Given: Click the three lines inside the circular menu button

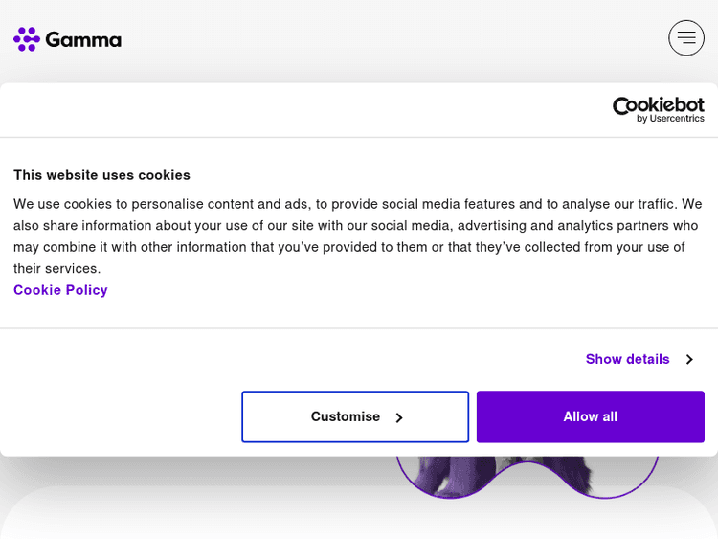Looking at the screenshot, I should click(x=685, y=38).
